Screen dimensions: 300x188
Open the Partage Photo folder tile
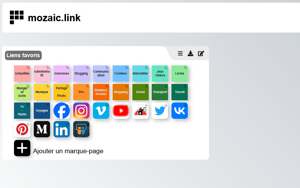tap(61, 92)
